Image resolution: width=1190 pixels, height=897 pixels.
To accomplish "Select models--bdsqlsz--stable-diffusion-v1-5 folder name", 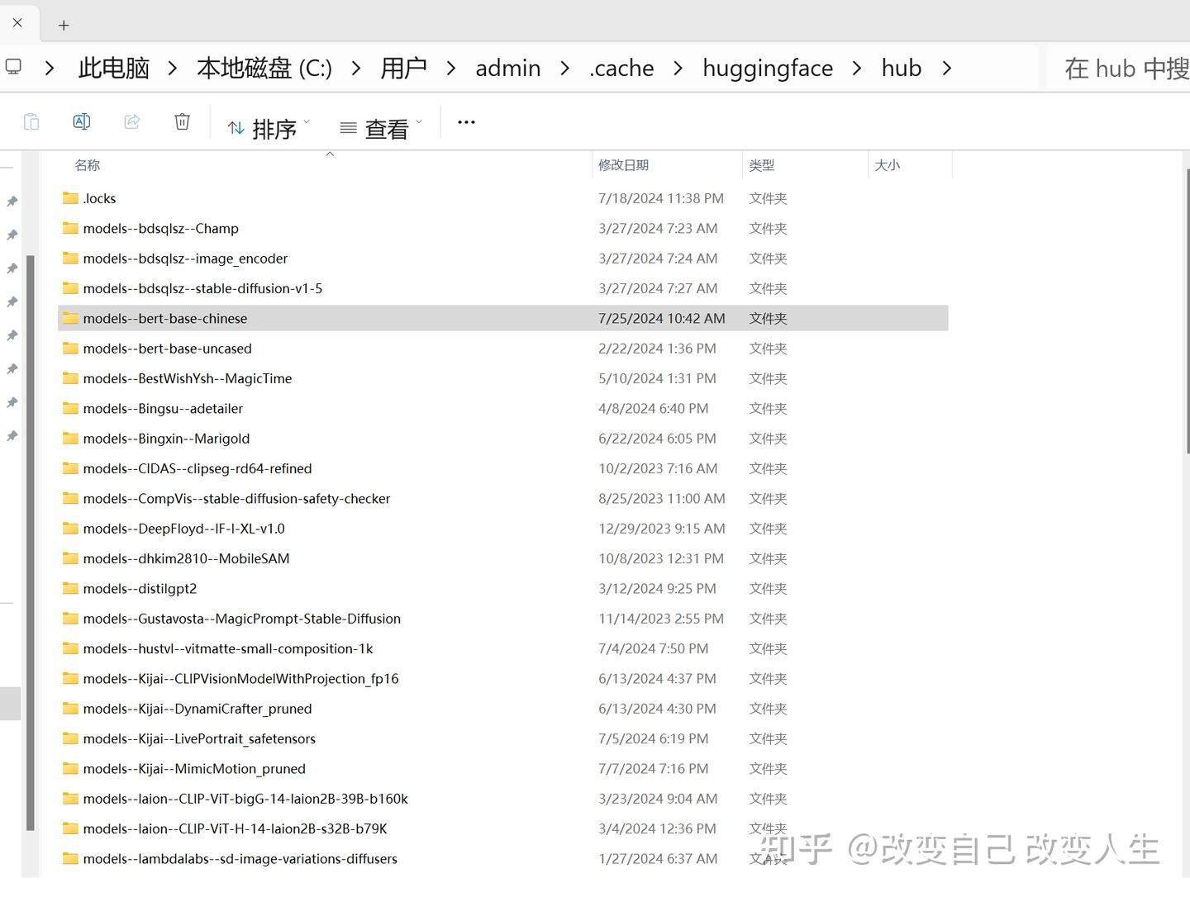I will [202, 288].
